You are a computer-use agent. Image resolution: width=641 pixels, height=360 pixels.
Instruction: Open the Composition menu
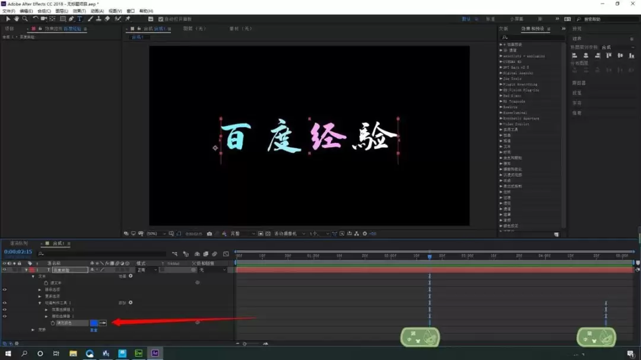[44, 11]
